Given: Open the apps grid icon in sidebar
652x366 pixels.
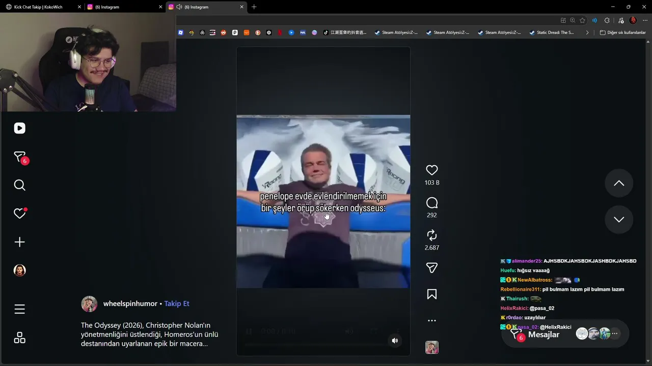Looking at the screenshot, I should point(19,338).
